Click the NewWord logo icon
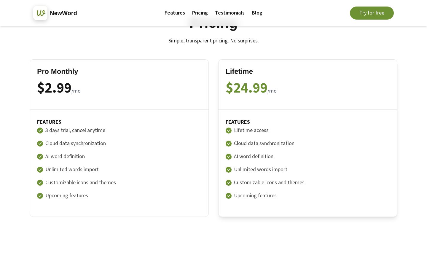Image resolution: width=427 pixels, height=267 pixels. (40, 13)
